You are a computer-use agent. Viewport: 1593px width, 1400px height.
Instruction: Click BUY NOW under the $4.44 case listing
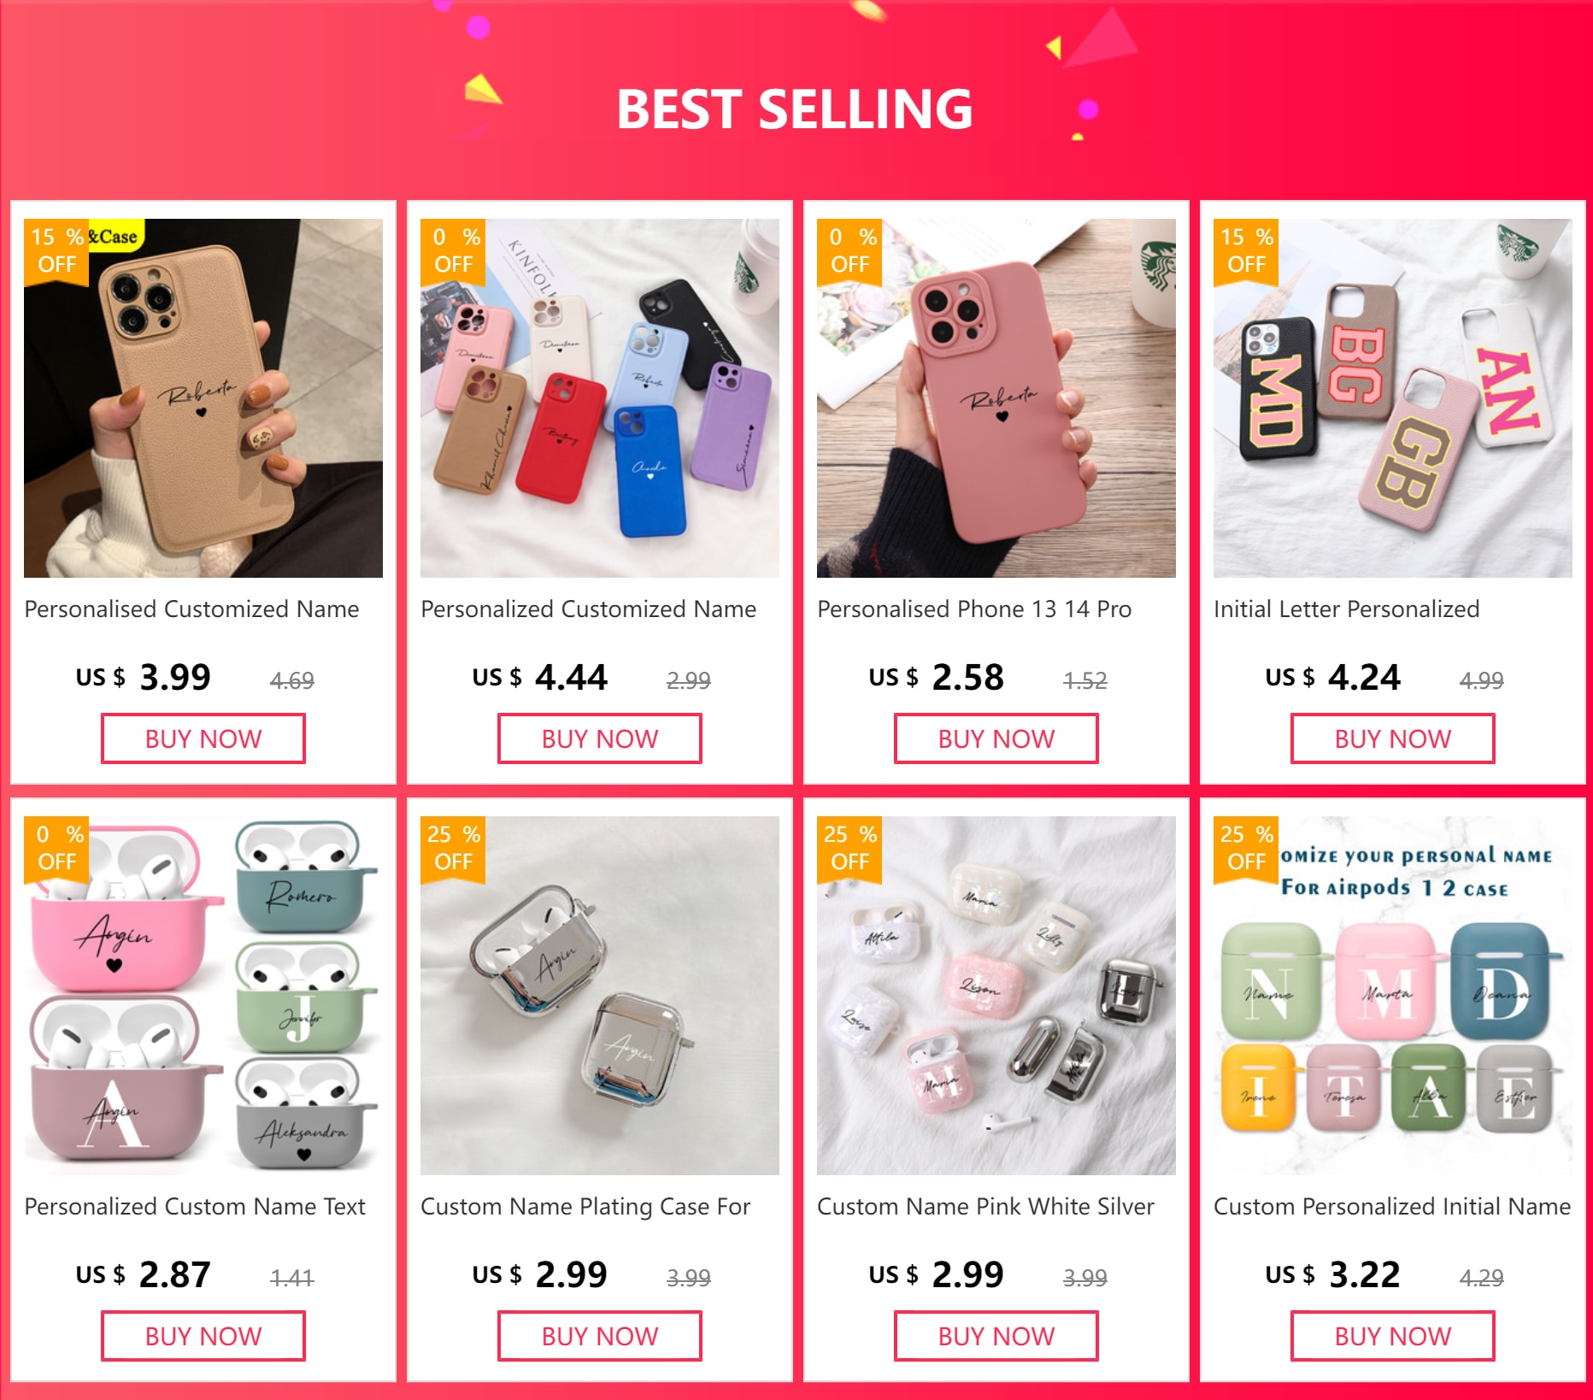tap(600, 738)
